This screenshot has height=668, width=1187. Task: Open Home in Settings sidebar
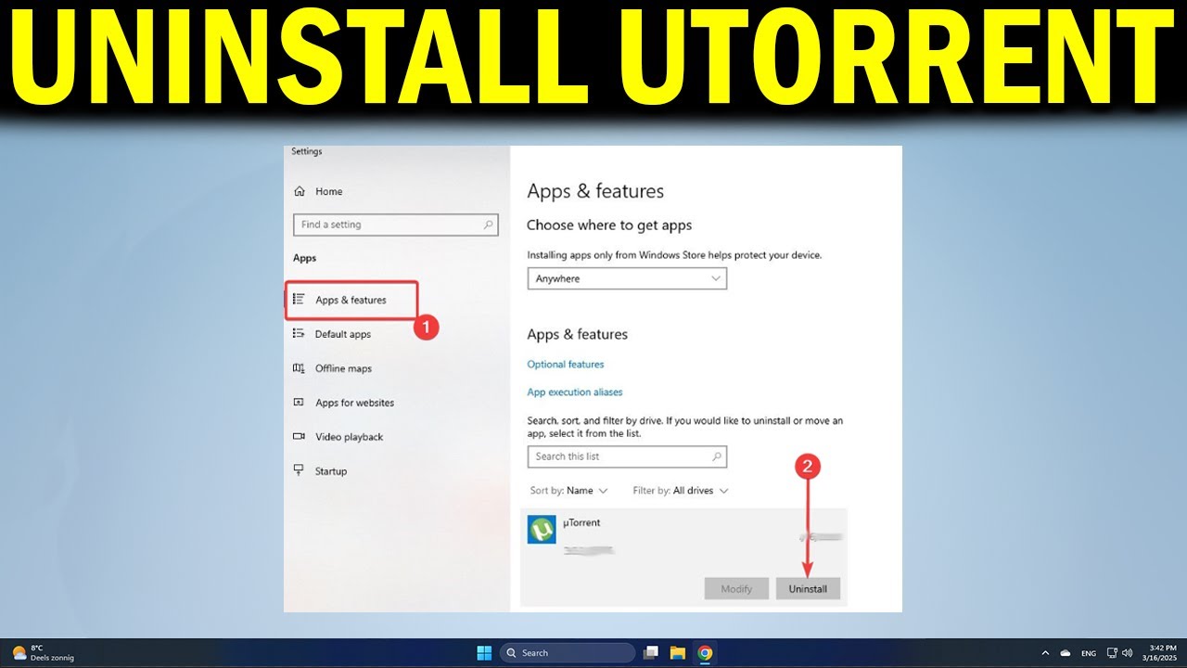(x=318, y=191)
